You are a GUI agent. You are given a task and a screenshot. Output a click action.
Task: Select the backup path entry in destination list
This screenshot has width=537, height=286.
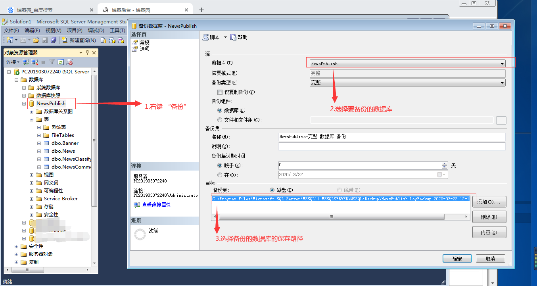coord(341,199)
